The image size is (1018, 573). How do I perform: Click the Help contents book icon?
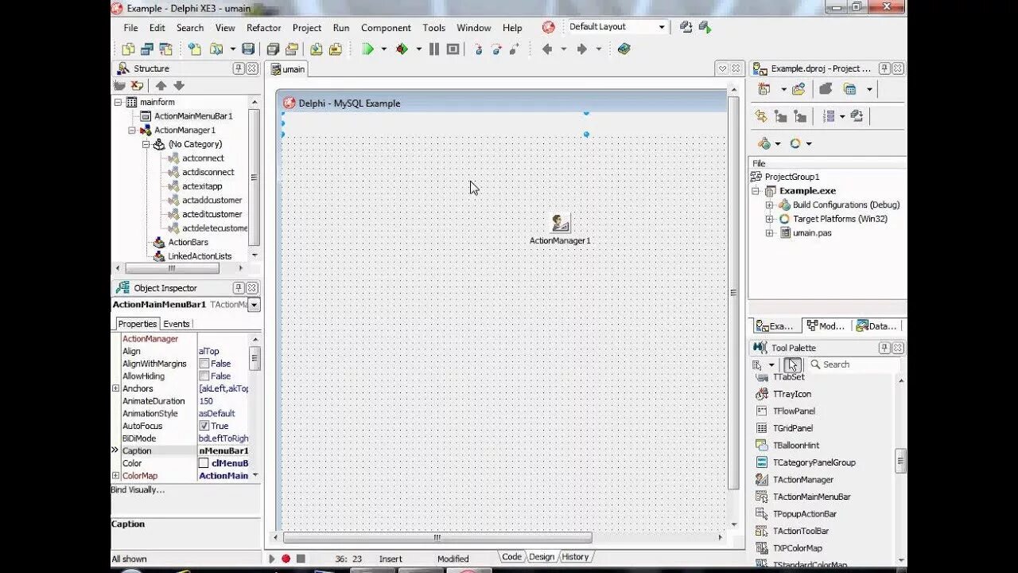click(x=624, y=49)
